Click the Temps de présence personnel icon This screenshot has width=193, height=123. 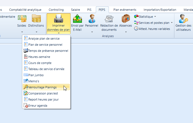pos(26,50)
